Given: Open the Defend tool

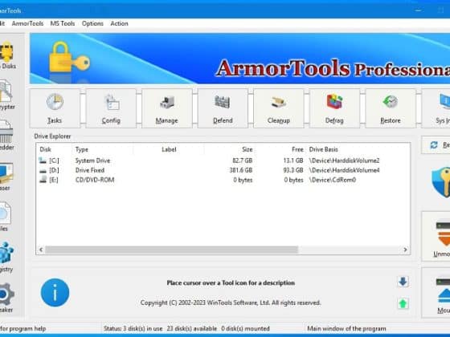Looking at the screenshot, I should tap(223, 108).
